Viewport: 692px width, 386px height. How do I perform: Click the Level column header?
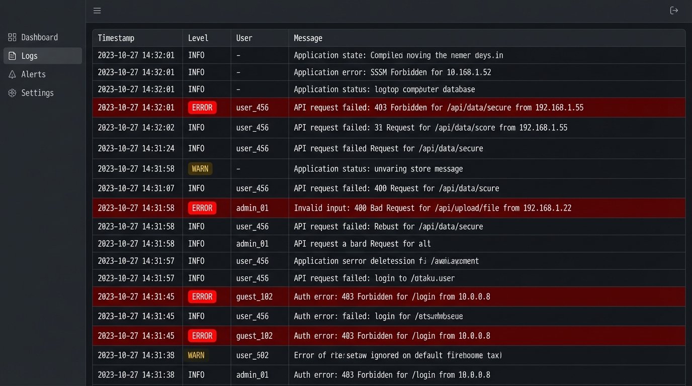pyautogui.click(x=198, y=38)
